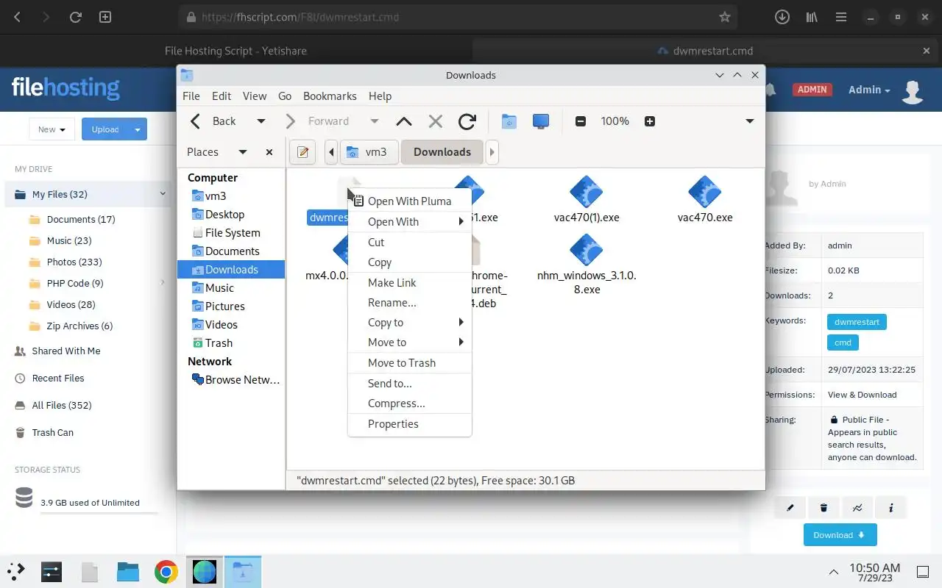The height and width of the screenshot is (588, 942).
Task: Open Places sidebar selector dropdown
Action: click(x=242, y=152)
